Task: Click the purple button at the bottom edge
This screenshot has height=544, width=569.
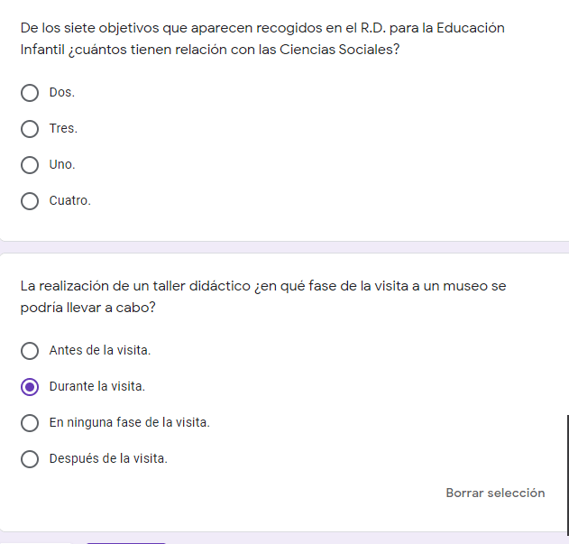Action: click(126, 542)
